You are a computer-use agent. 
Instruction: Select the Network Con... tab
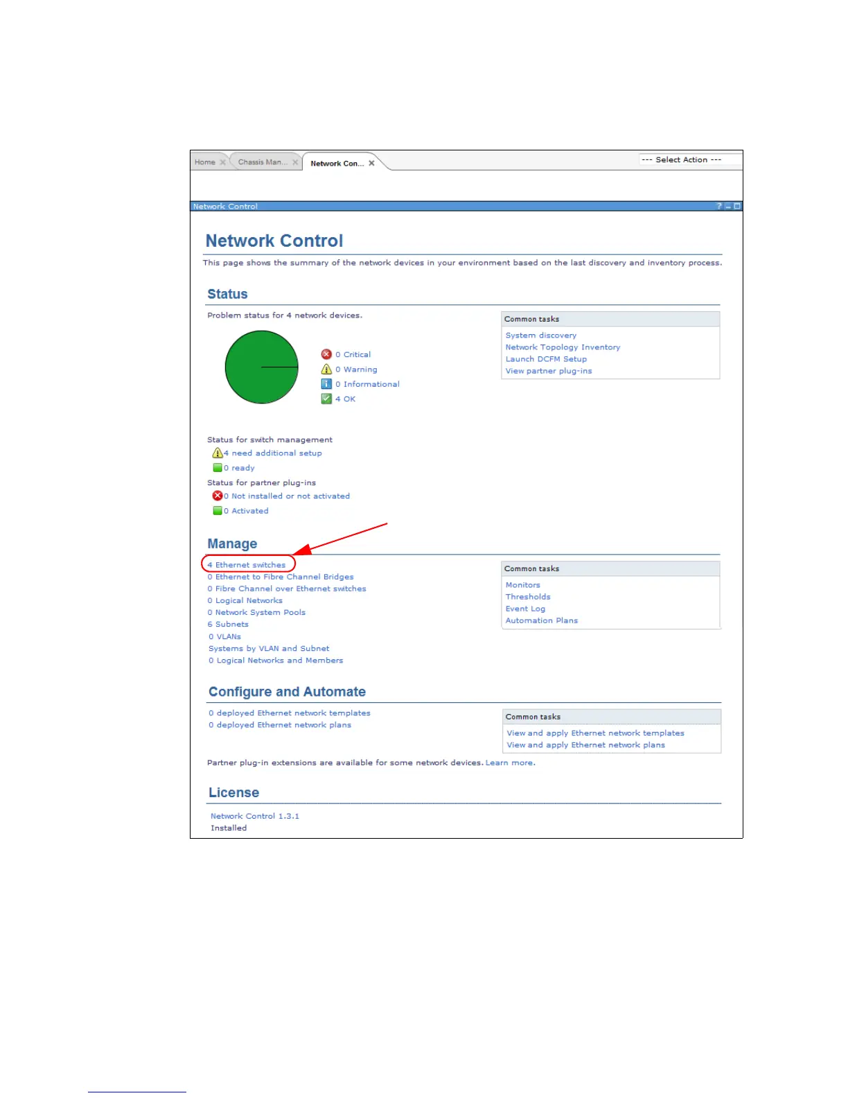point(337,164)
